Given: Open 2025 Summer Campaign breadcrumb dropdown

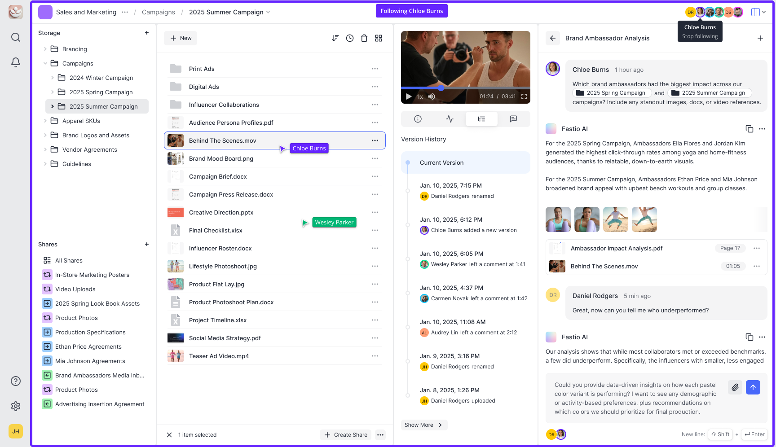Looking at the screenshot, I should [x=268, y=12].
